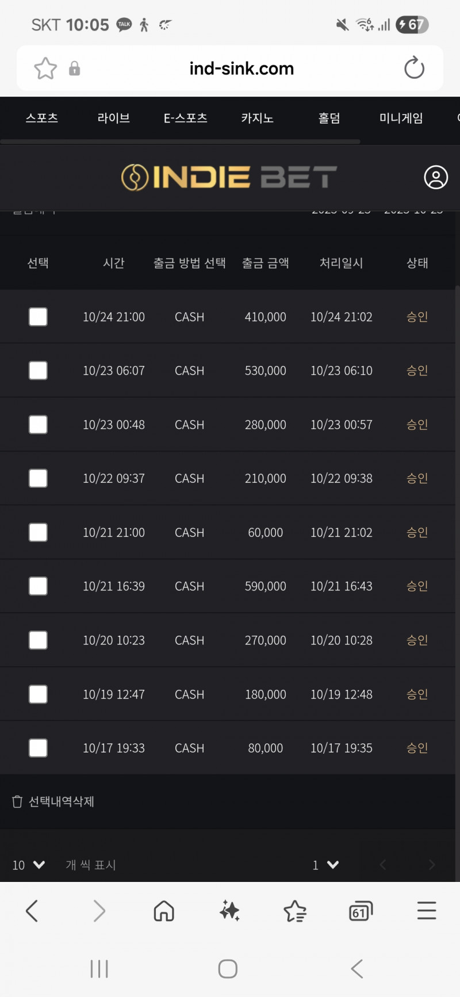Reload the page with refresh icon
The width and height of the screenshot is (460, 997).
[x=414, y=68]
